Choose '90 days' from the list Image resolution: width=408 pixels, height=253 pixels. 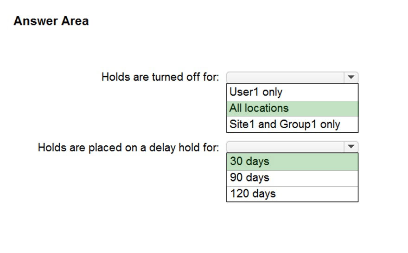[293, 178]
